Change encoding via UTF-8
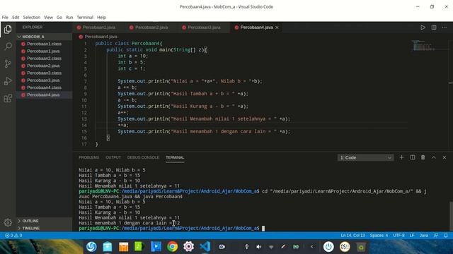Viewport: 453px width, 254px height. (398, 236)
